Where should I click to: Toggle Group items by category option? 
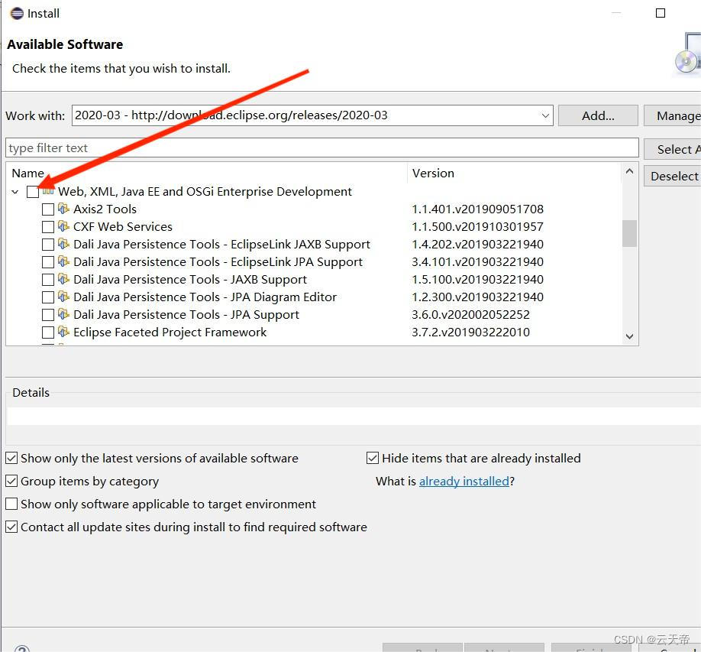[11, 481]
